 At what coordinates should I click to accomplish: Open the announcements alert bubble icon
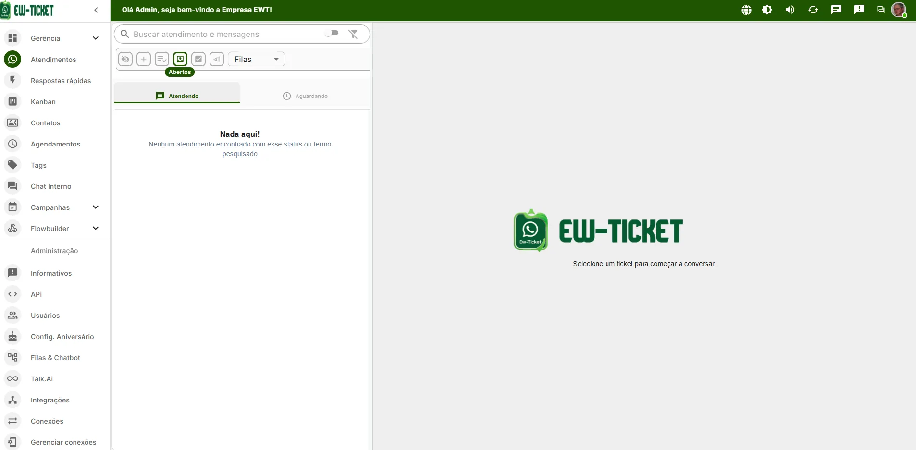[859, 10]
